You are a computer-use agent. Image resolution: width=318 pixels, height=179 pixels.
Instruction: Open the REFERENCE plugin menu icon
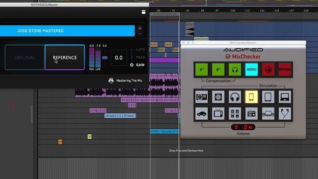[x=144, y=12]
